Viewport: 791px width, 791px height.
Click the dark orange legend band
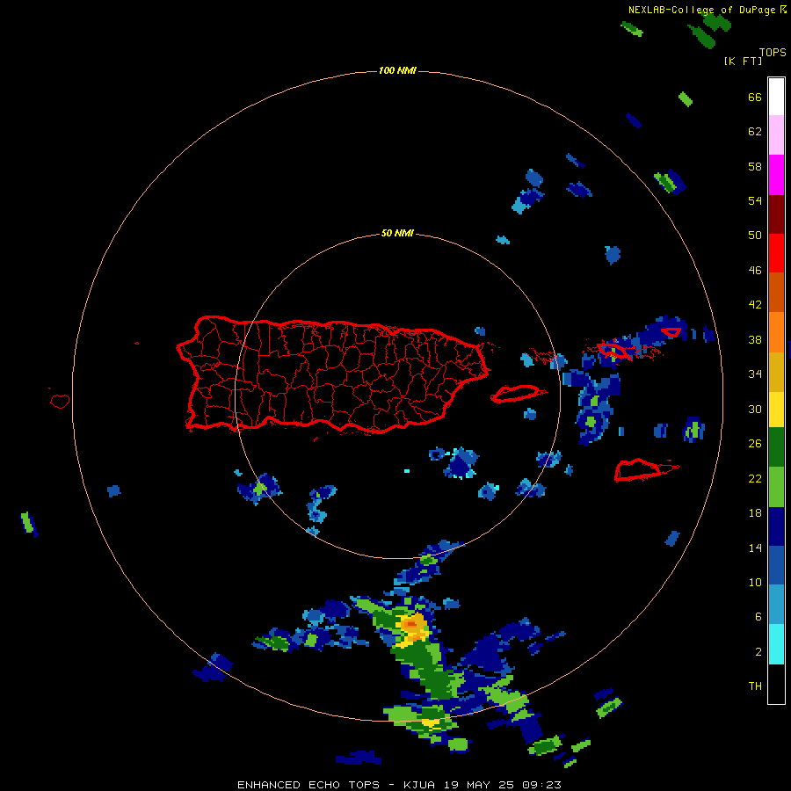tap(776, 293)
